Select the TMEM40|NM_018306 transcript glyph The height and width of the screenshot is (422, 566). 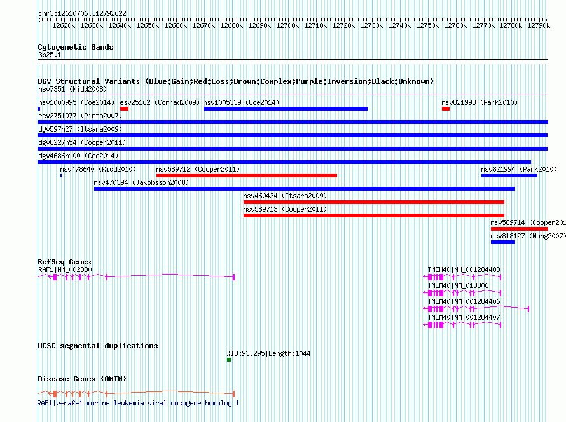[462, 293]
